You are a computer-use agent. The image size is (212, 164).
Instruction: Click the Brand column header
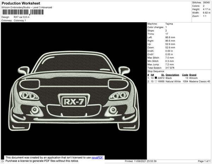point(193,75)
